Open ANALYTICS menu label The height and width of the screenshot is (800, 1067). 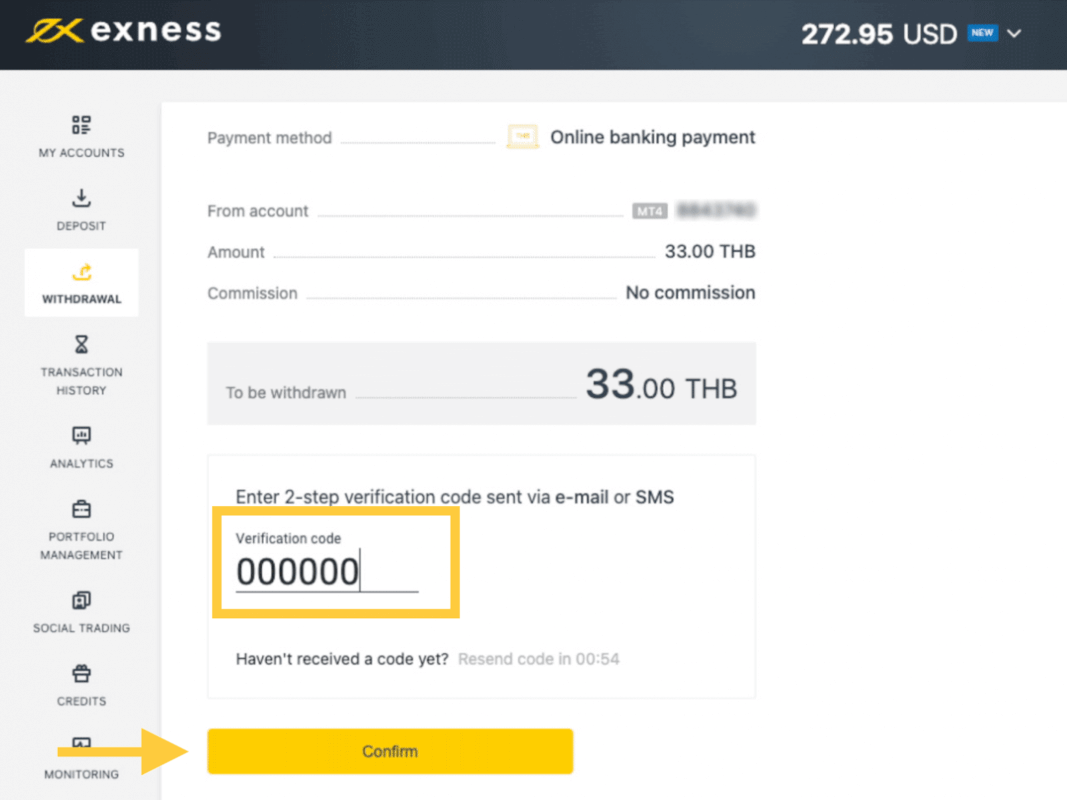[81, 463]
